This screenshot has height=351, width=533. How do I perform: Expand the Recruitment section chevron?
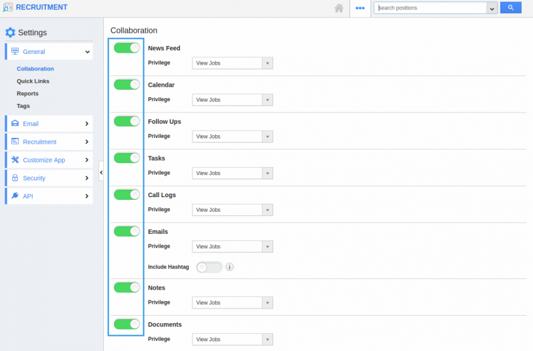pyautogui.click(x=87, y=142)
